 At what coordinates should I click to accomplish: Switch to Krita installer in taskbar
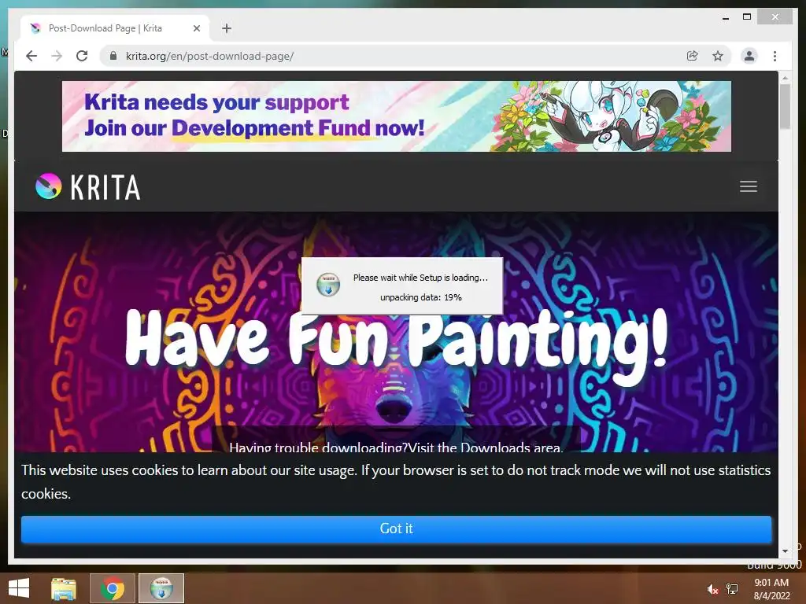pos(161,588)
